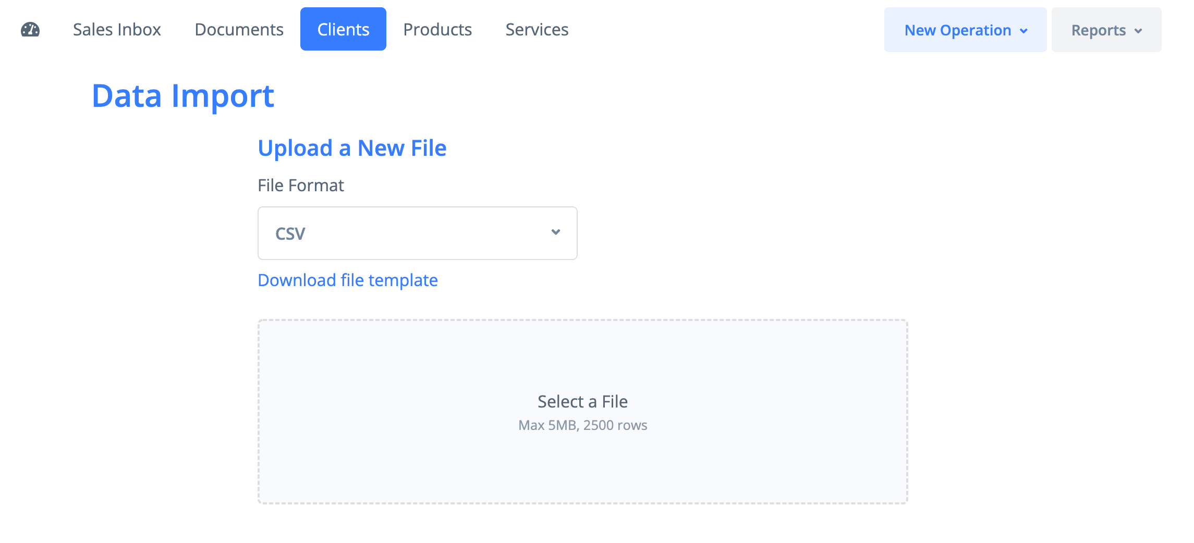Viewport: 1194px width, 543px height.
Task: Click the Upload a New File heading
Action: pyautogui.click(x=352, y=148)
